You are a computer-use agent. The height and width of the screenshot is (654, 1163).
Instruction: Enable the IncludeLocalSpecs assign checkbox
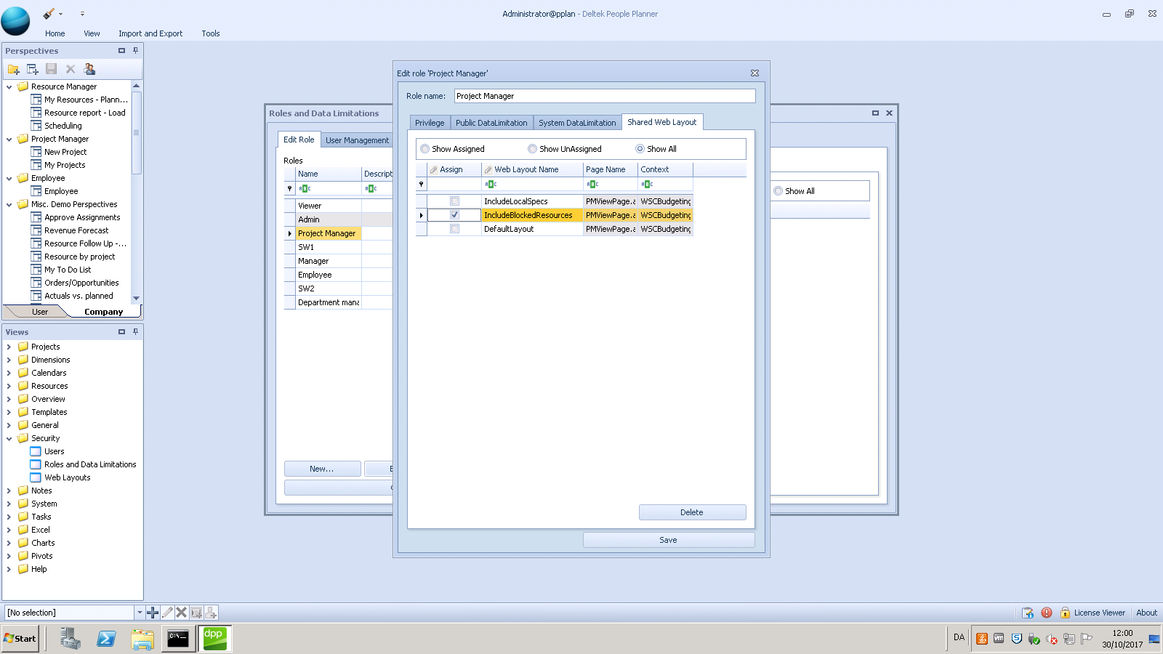[x=454, y=201]
